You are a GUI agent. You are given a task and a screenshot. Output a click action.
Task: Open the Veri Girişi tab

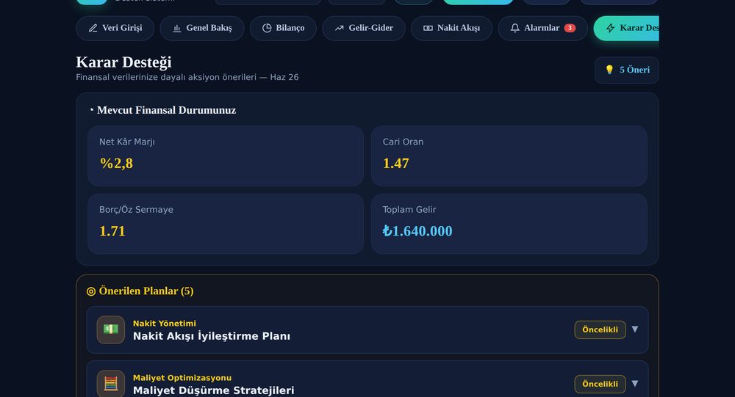115,28
